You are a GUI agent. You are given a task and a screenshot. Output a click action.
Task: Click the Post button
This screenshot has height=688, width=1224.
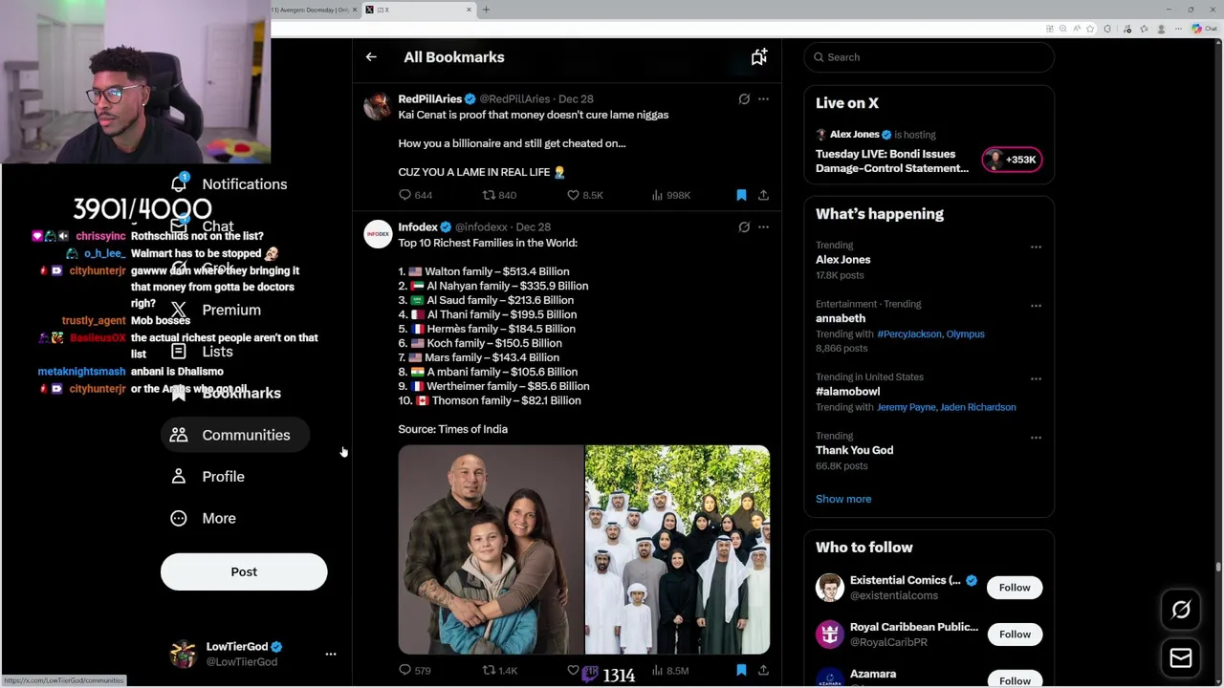[244, 571]
